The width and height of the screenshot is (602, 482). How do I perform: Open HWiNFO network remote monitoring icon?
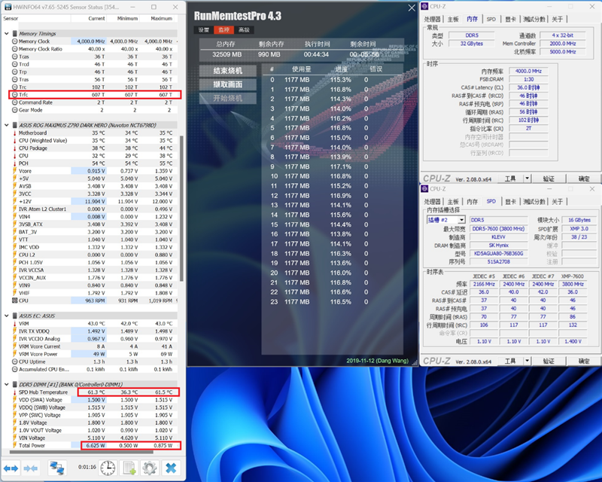coord(57,468)
